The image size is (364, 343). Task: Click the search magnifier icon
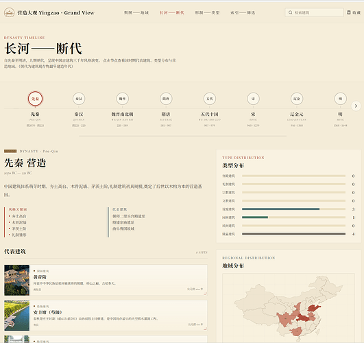[290, 12]
